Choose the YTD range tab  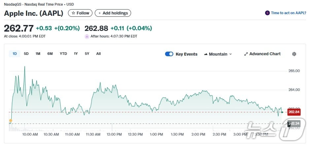tap(63, 54)
